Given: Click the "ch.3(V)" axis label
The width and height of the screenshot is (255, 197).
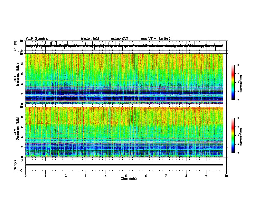Looking at the screenshot, I should [15, 165].
